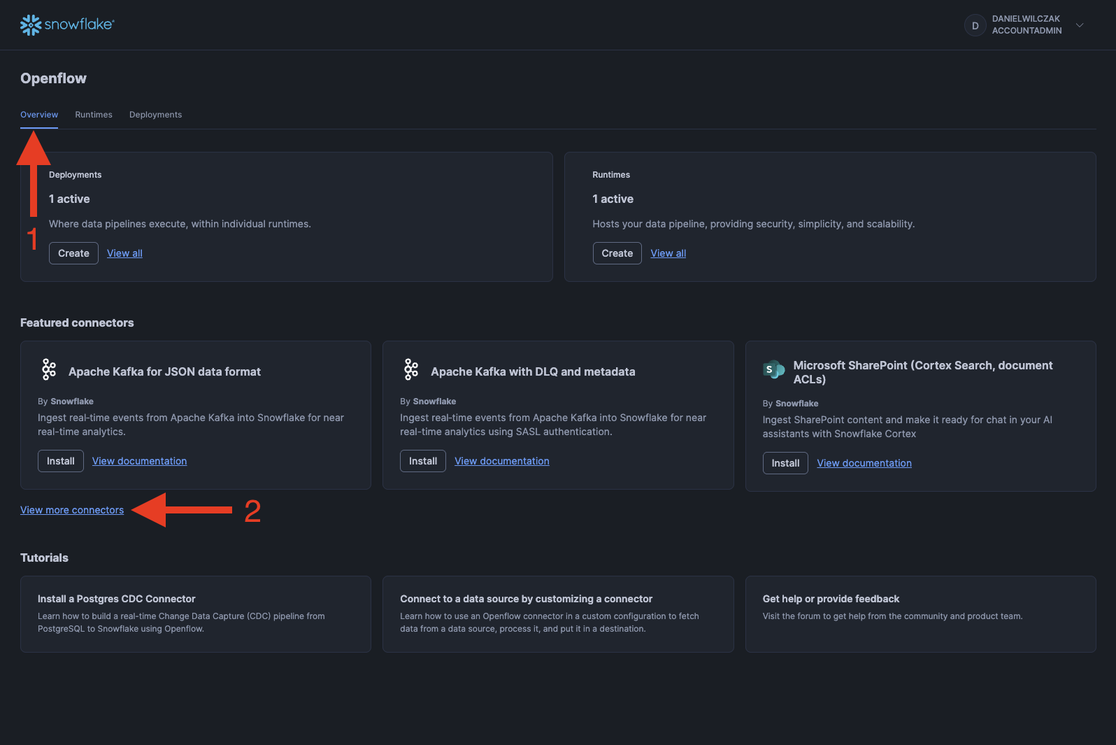Click the user avatar circle D
The width and height of the screenshot is (1116, 745).
(975, 25)
